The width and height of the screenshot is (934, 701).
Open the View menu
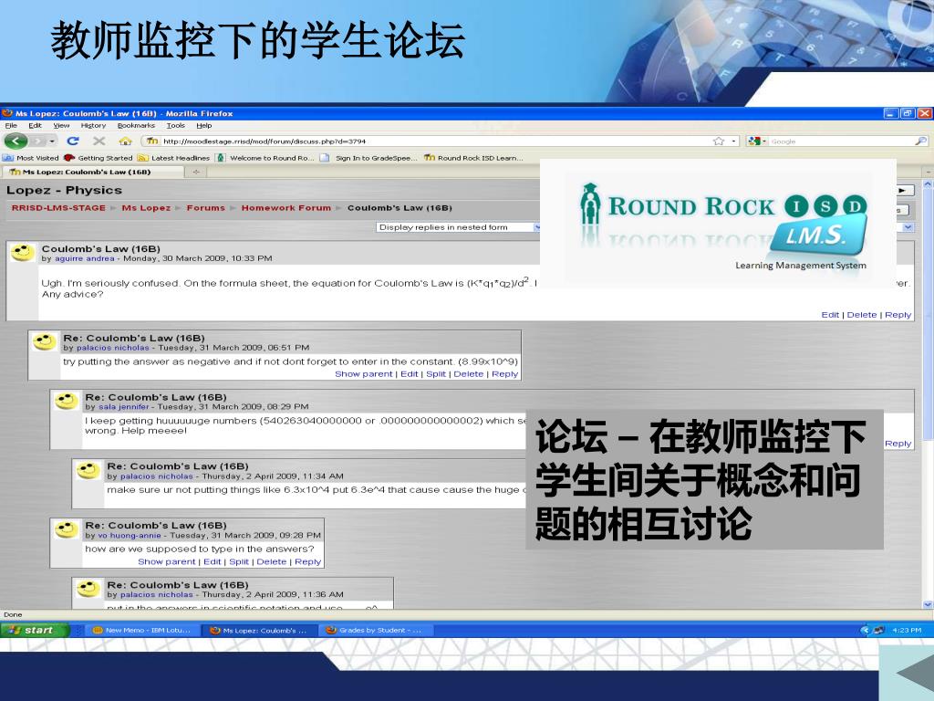coord(61,126)
